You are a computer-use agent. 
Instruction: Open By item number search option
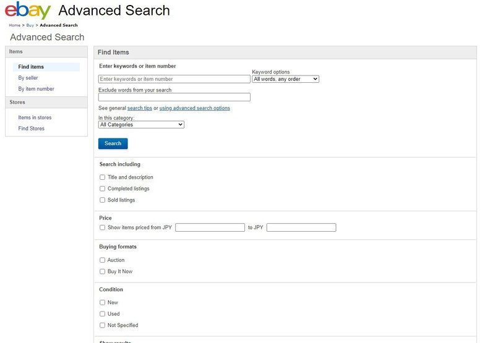click(x=36, y=89)
